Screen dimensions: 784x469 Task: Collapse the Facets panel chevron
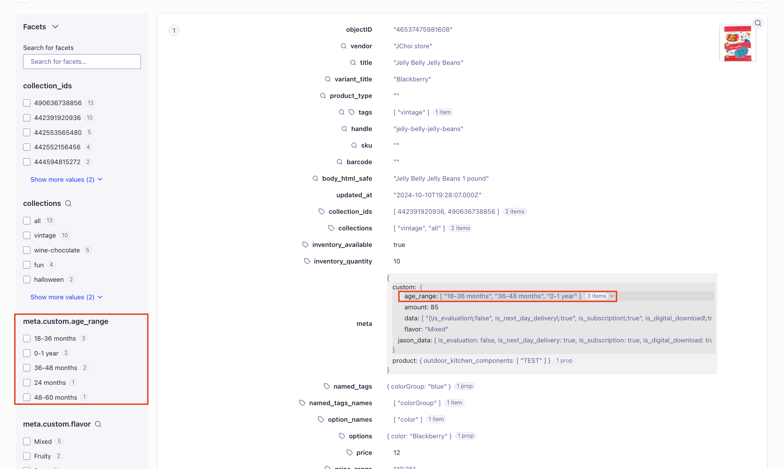55,27
